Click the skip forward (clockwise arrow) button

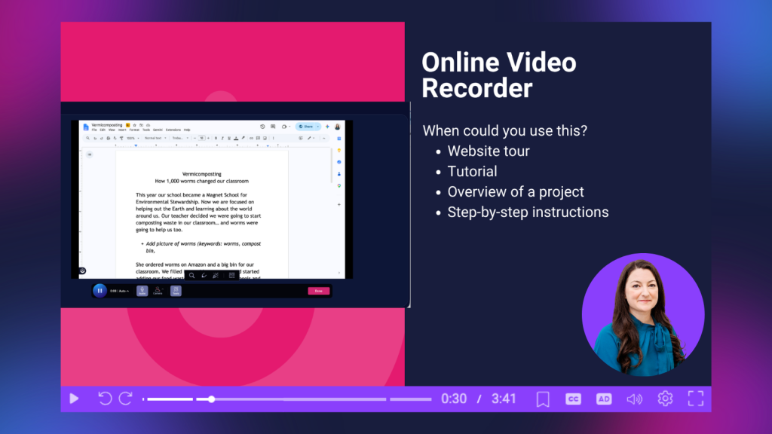pyautogui.click(x=126, y=399)
